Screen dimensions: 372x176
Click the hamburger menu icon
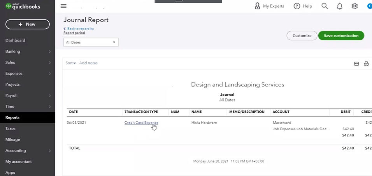[64, 6]
